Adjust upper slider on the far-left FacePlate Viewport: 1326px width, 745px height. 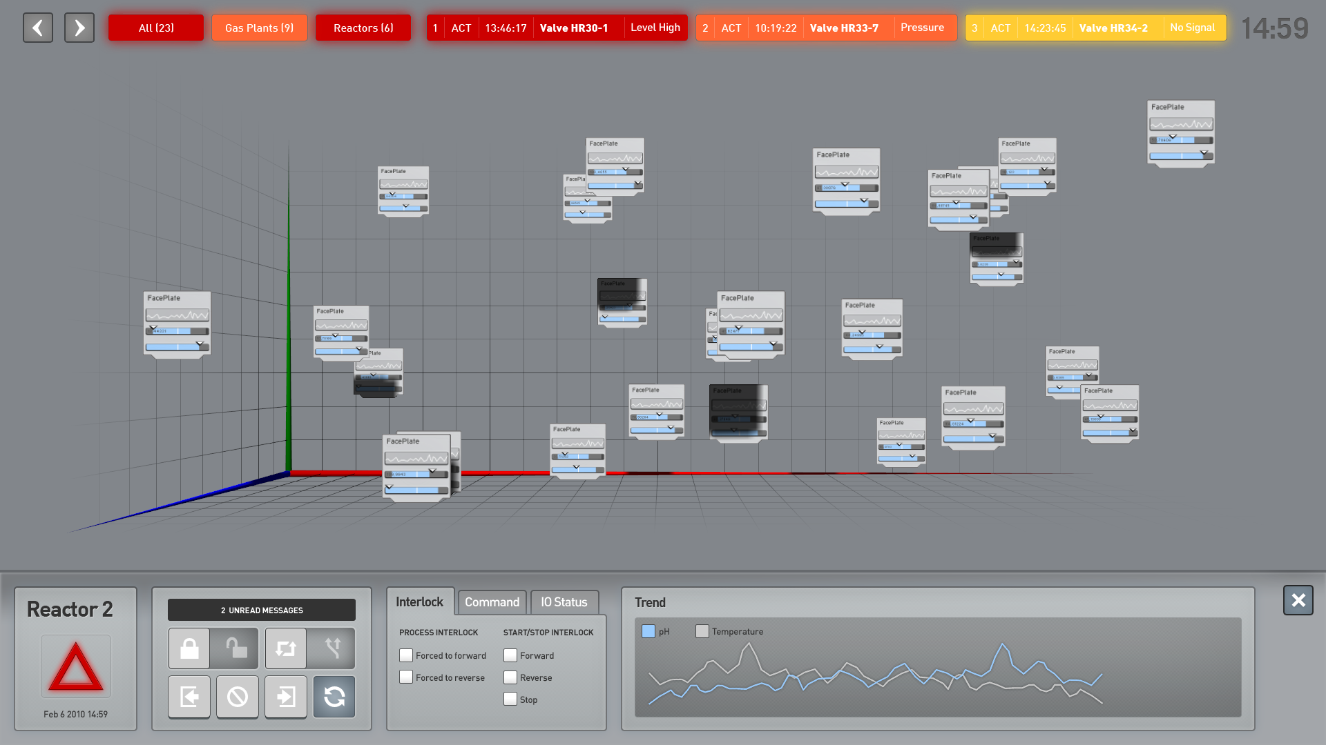[x=177, y=331]
